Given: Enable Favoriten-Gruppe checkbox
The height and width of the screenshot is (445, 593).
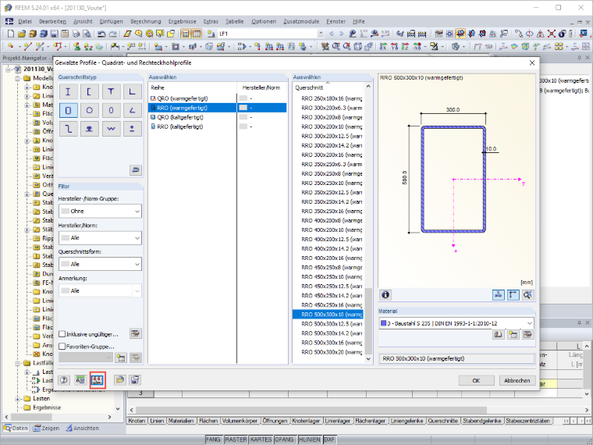Looking at the screenshot, I should 62,346.
